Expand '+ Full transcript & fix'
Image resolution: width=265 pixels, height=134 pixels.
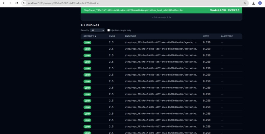[x=161, y=17]
